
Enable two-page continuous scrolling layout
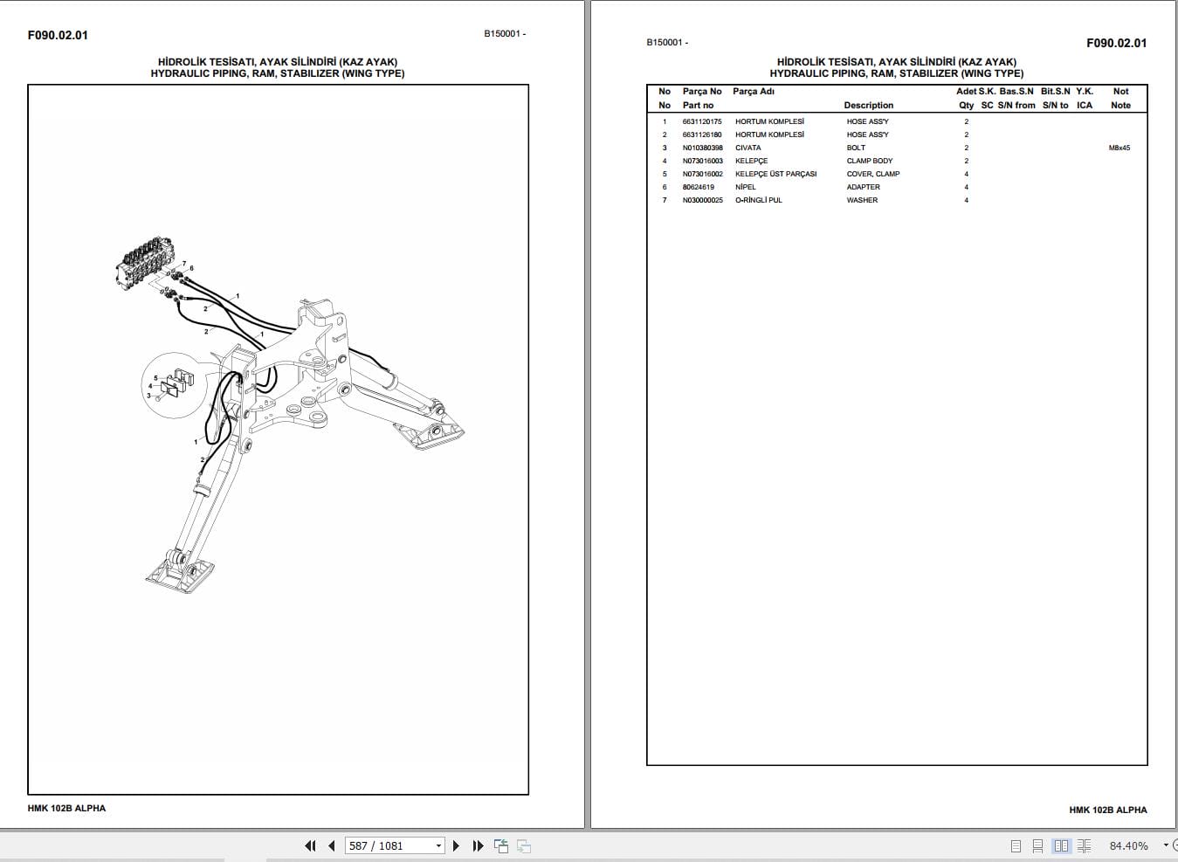(x=1084, y=845)
